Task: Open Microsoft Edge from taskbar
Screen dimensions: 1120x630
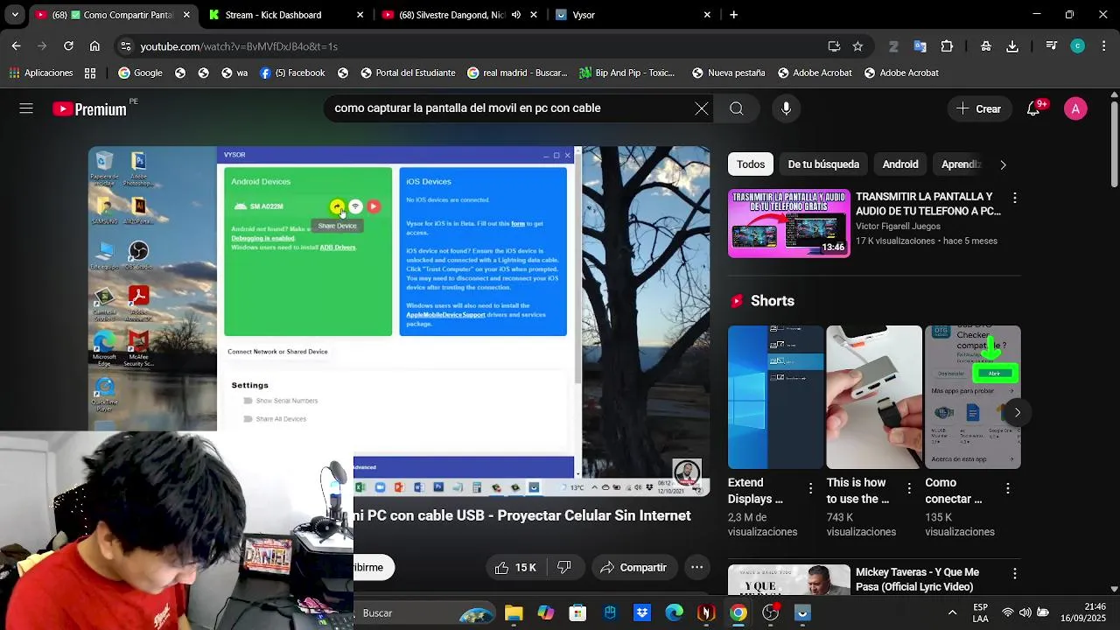Action: 674,613
